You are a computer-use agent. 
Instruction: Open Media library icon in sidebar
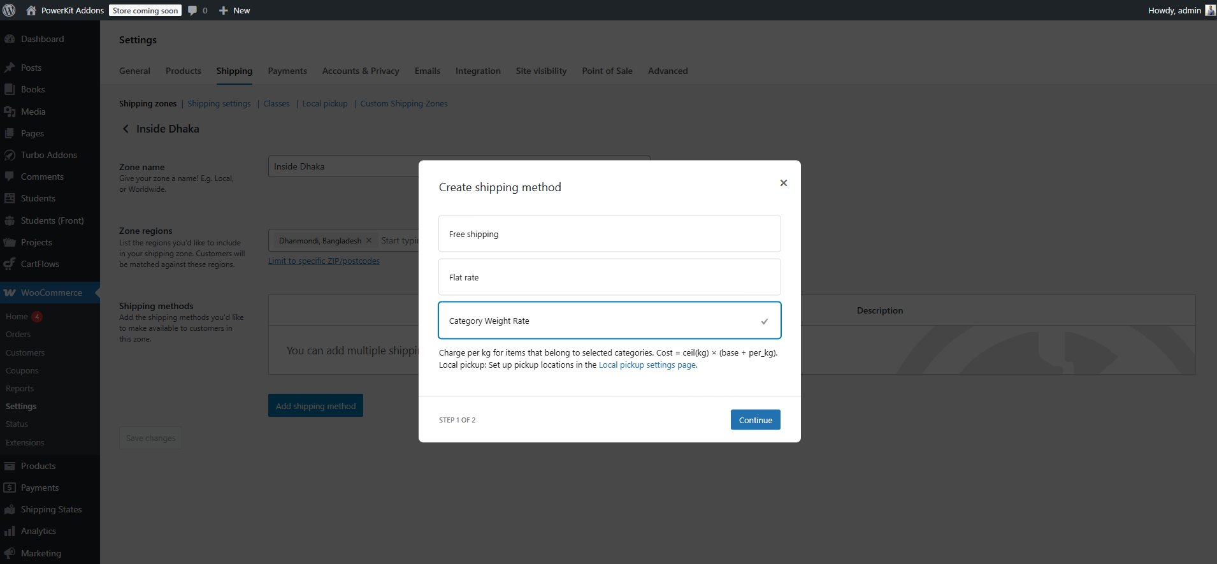(x=10, y=112)
